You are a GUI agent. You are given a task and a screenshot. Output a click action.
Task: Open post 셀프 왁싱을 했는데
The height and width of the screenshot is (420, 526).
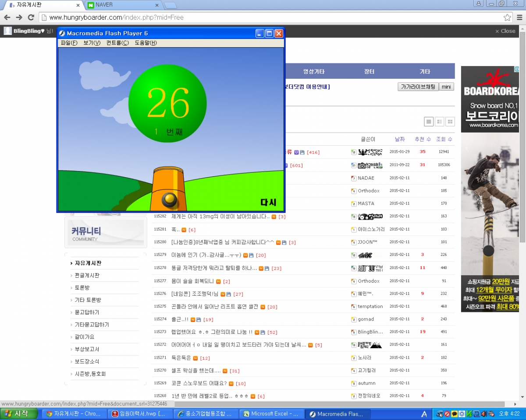pos(196,371)
